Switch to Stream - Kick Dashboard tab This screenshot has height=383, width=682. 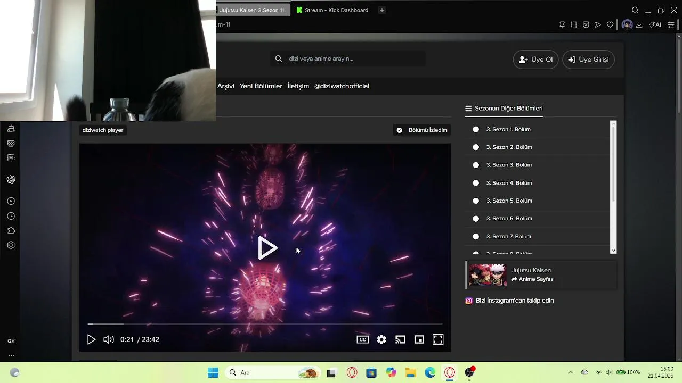pos(332,10)
